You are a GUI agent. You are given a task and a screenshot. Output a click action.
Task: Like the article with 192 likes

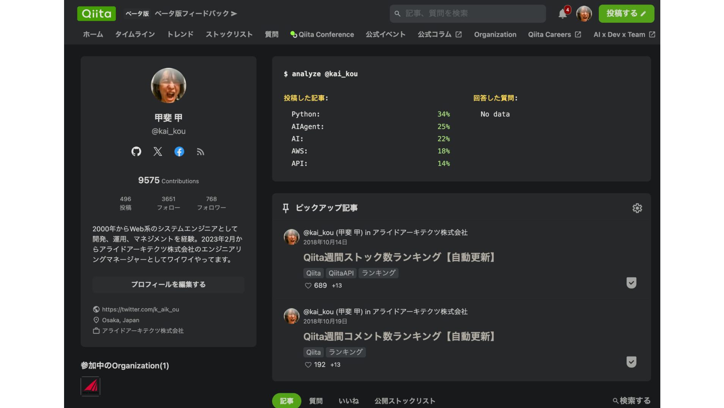308,365
